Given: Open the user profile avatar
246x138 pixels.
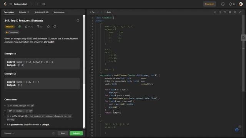Looking at the screenshot, I should [241, 4].
